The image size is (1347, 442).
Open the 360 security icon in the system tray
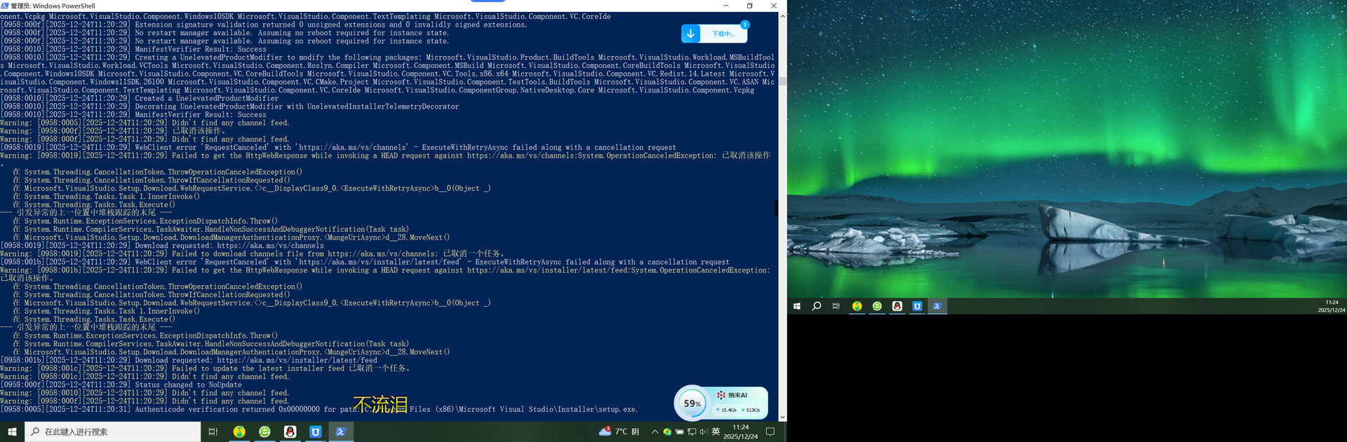(x=667, y=432)
